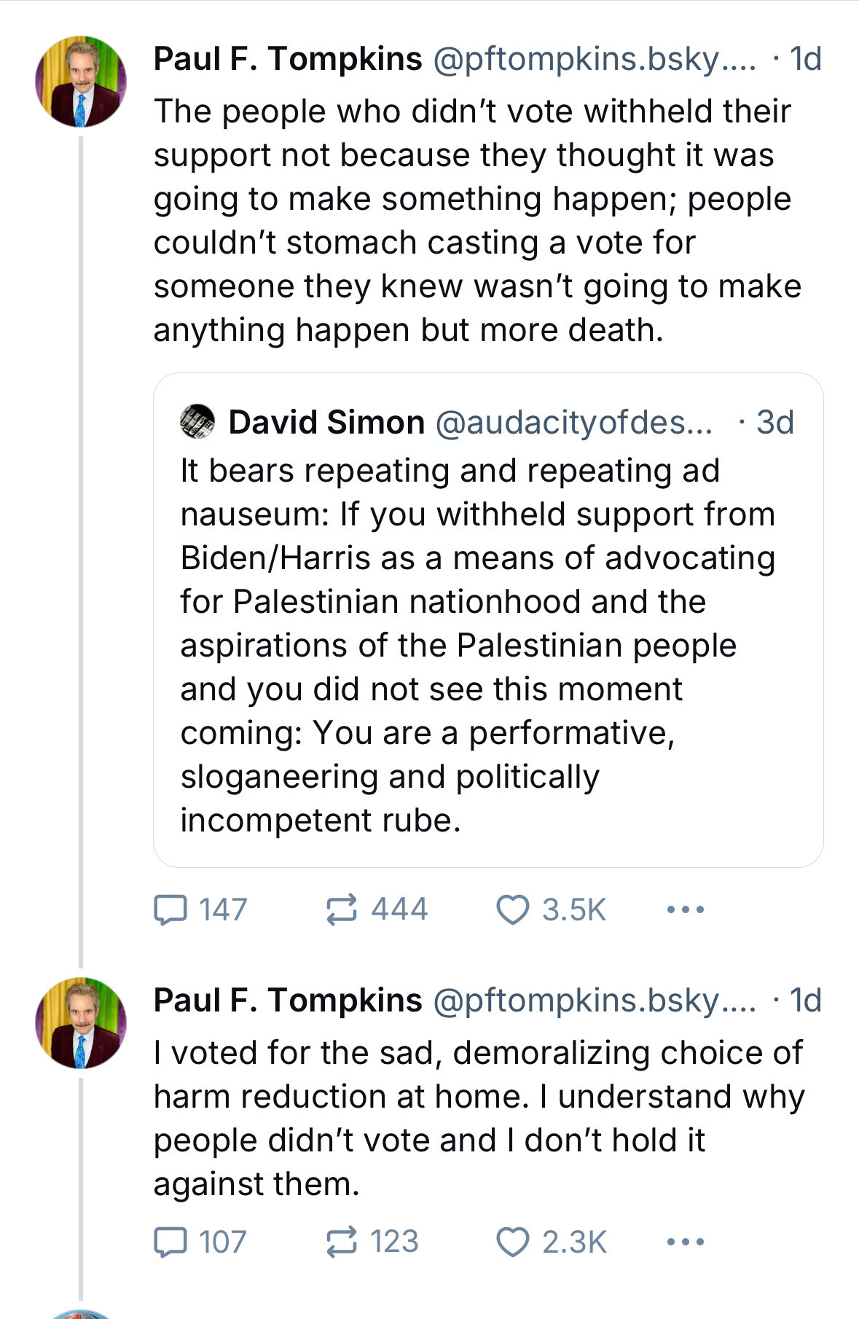Open the David Simon display name
Viewport: 859px width, 1319px height.
point(326,422)
